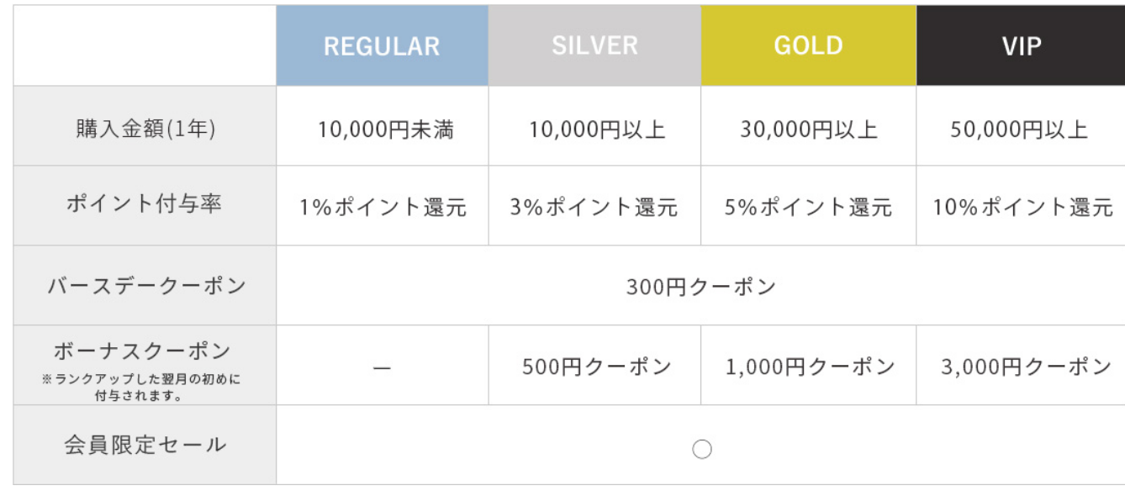Select the 10%ポイント還元 cell
Viewport: 1125px width, 491px height.
pyautogui.click(x=1022, y=207)
